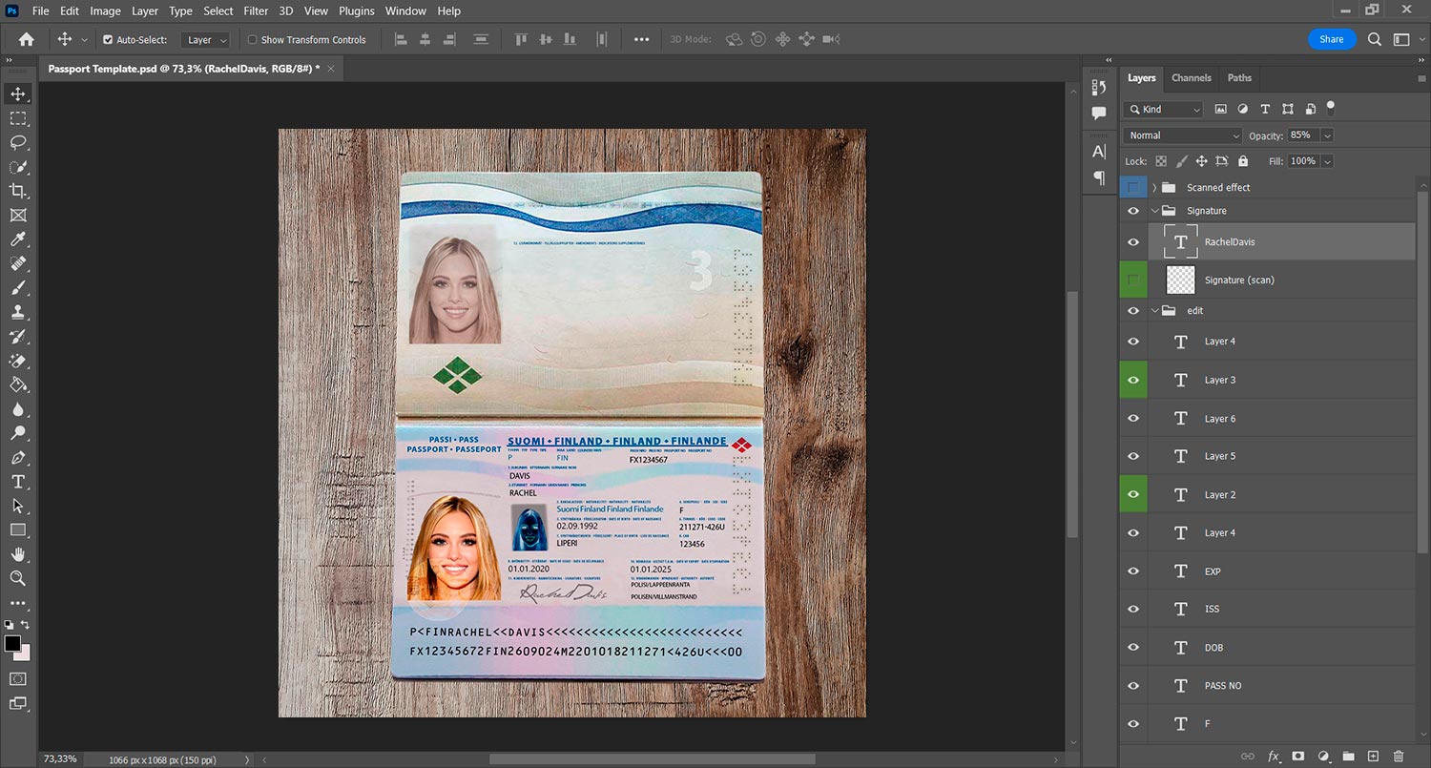The image size is (1431, 768).
Task: Click the Zoom tool in the toolbar
Action: [x=18, y=578]
